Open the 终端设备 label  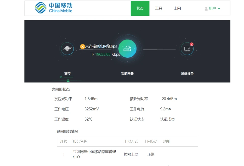point(187,74)
